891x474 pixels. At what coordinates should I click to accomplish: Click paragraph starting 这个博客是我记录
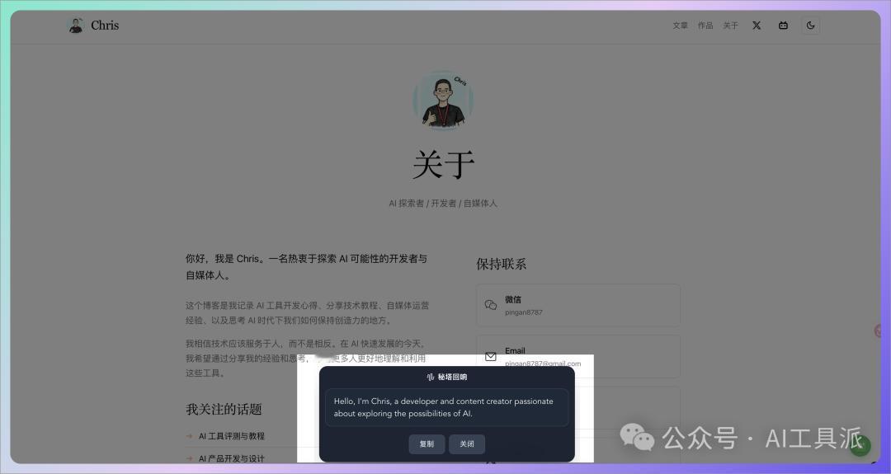point(308,312)
